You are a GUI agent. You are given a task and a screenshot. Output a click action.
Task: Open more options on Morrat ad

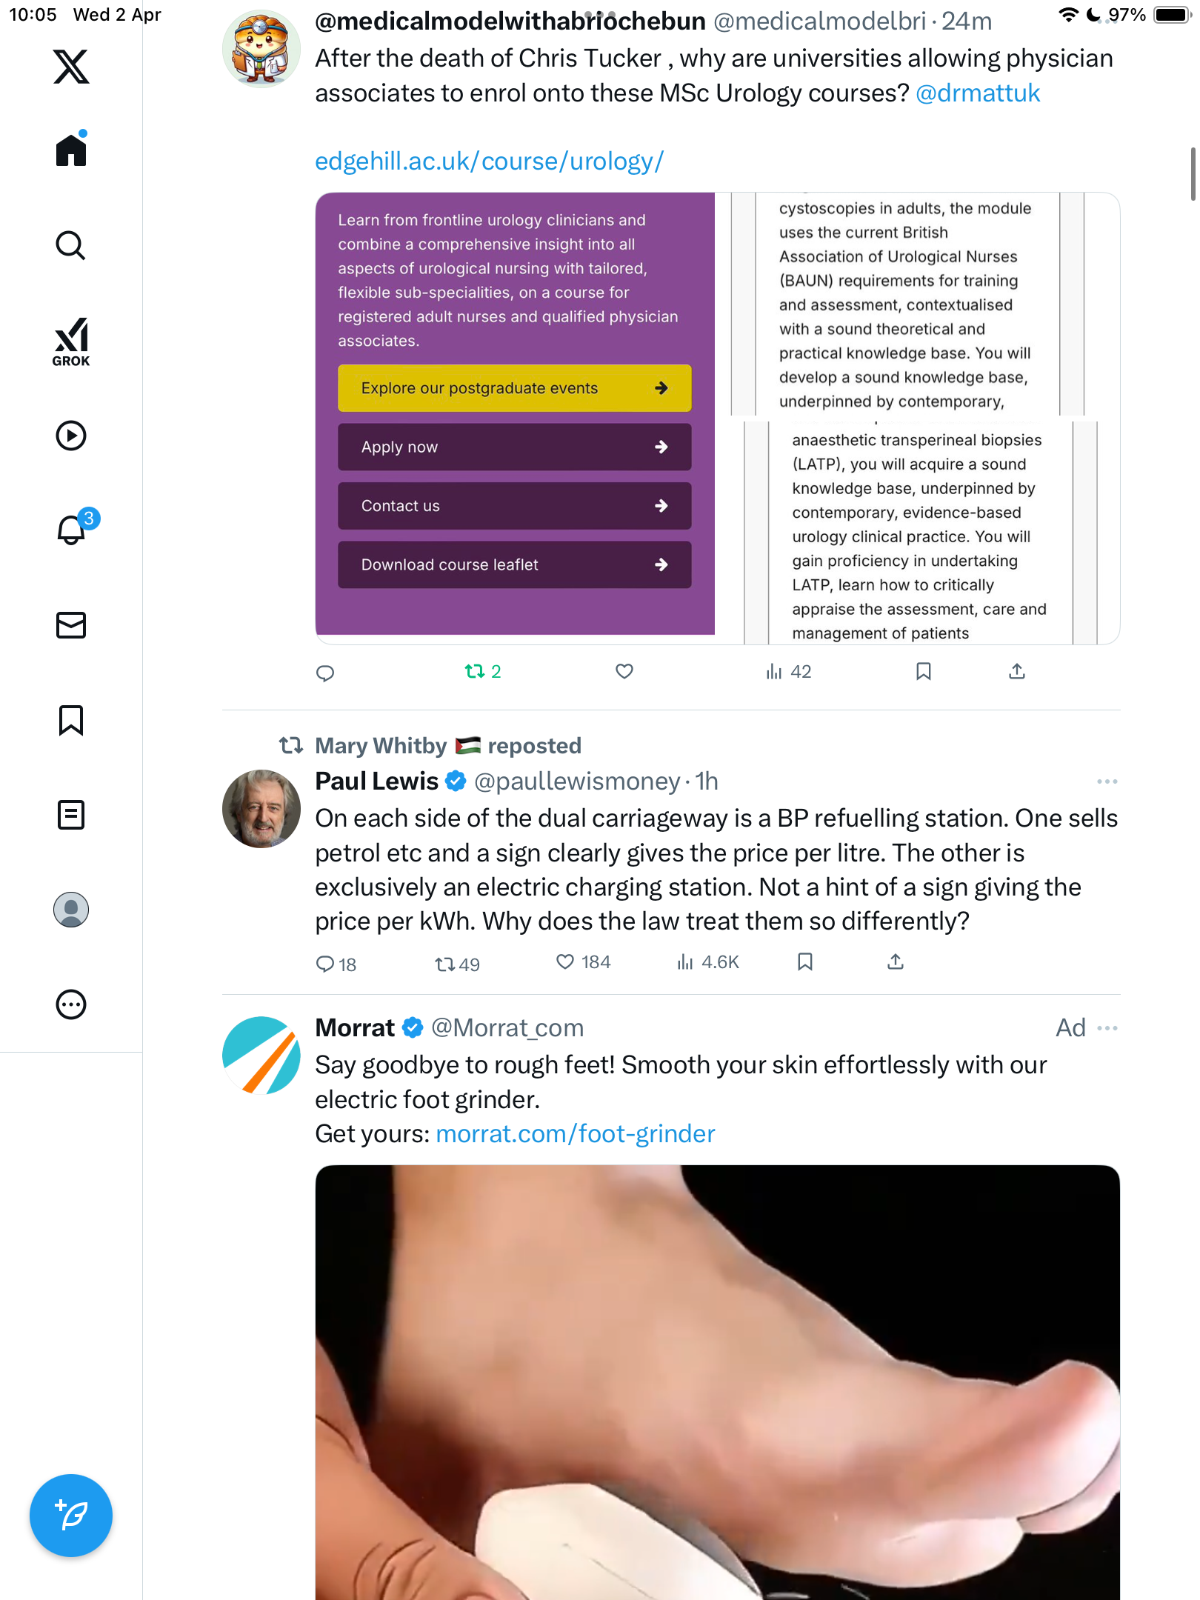1107,1028
